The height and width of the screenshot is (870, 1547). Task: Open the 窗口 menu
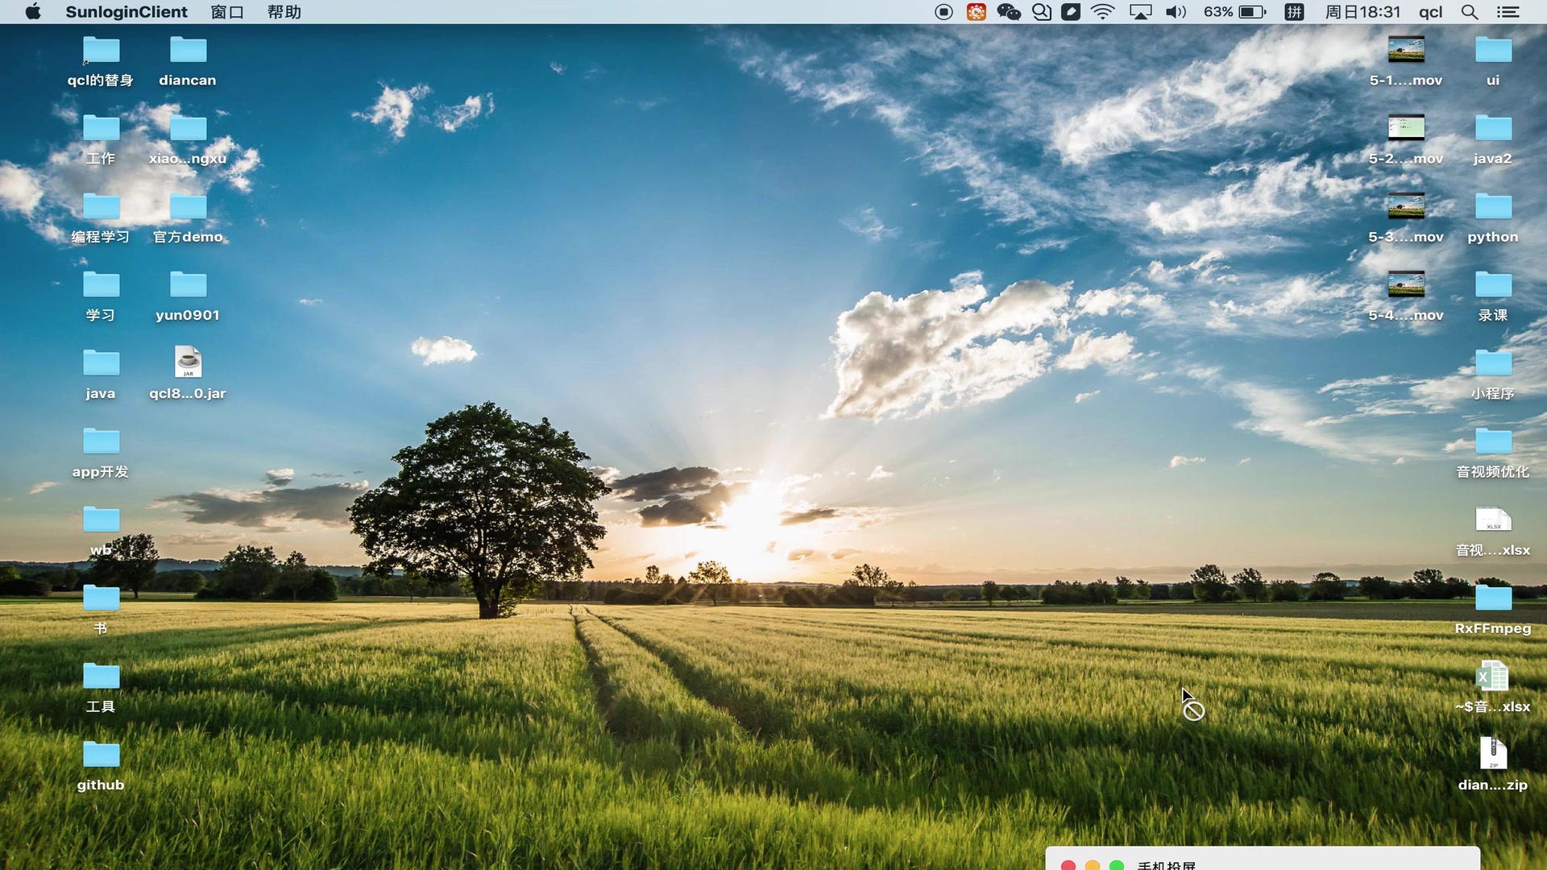[227, 12]
